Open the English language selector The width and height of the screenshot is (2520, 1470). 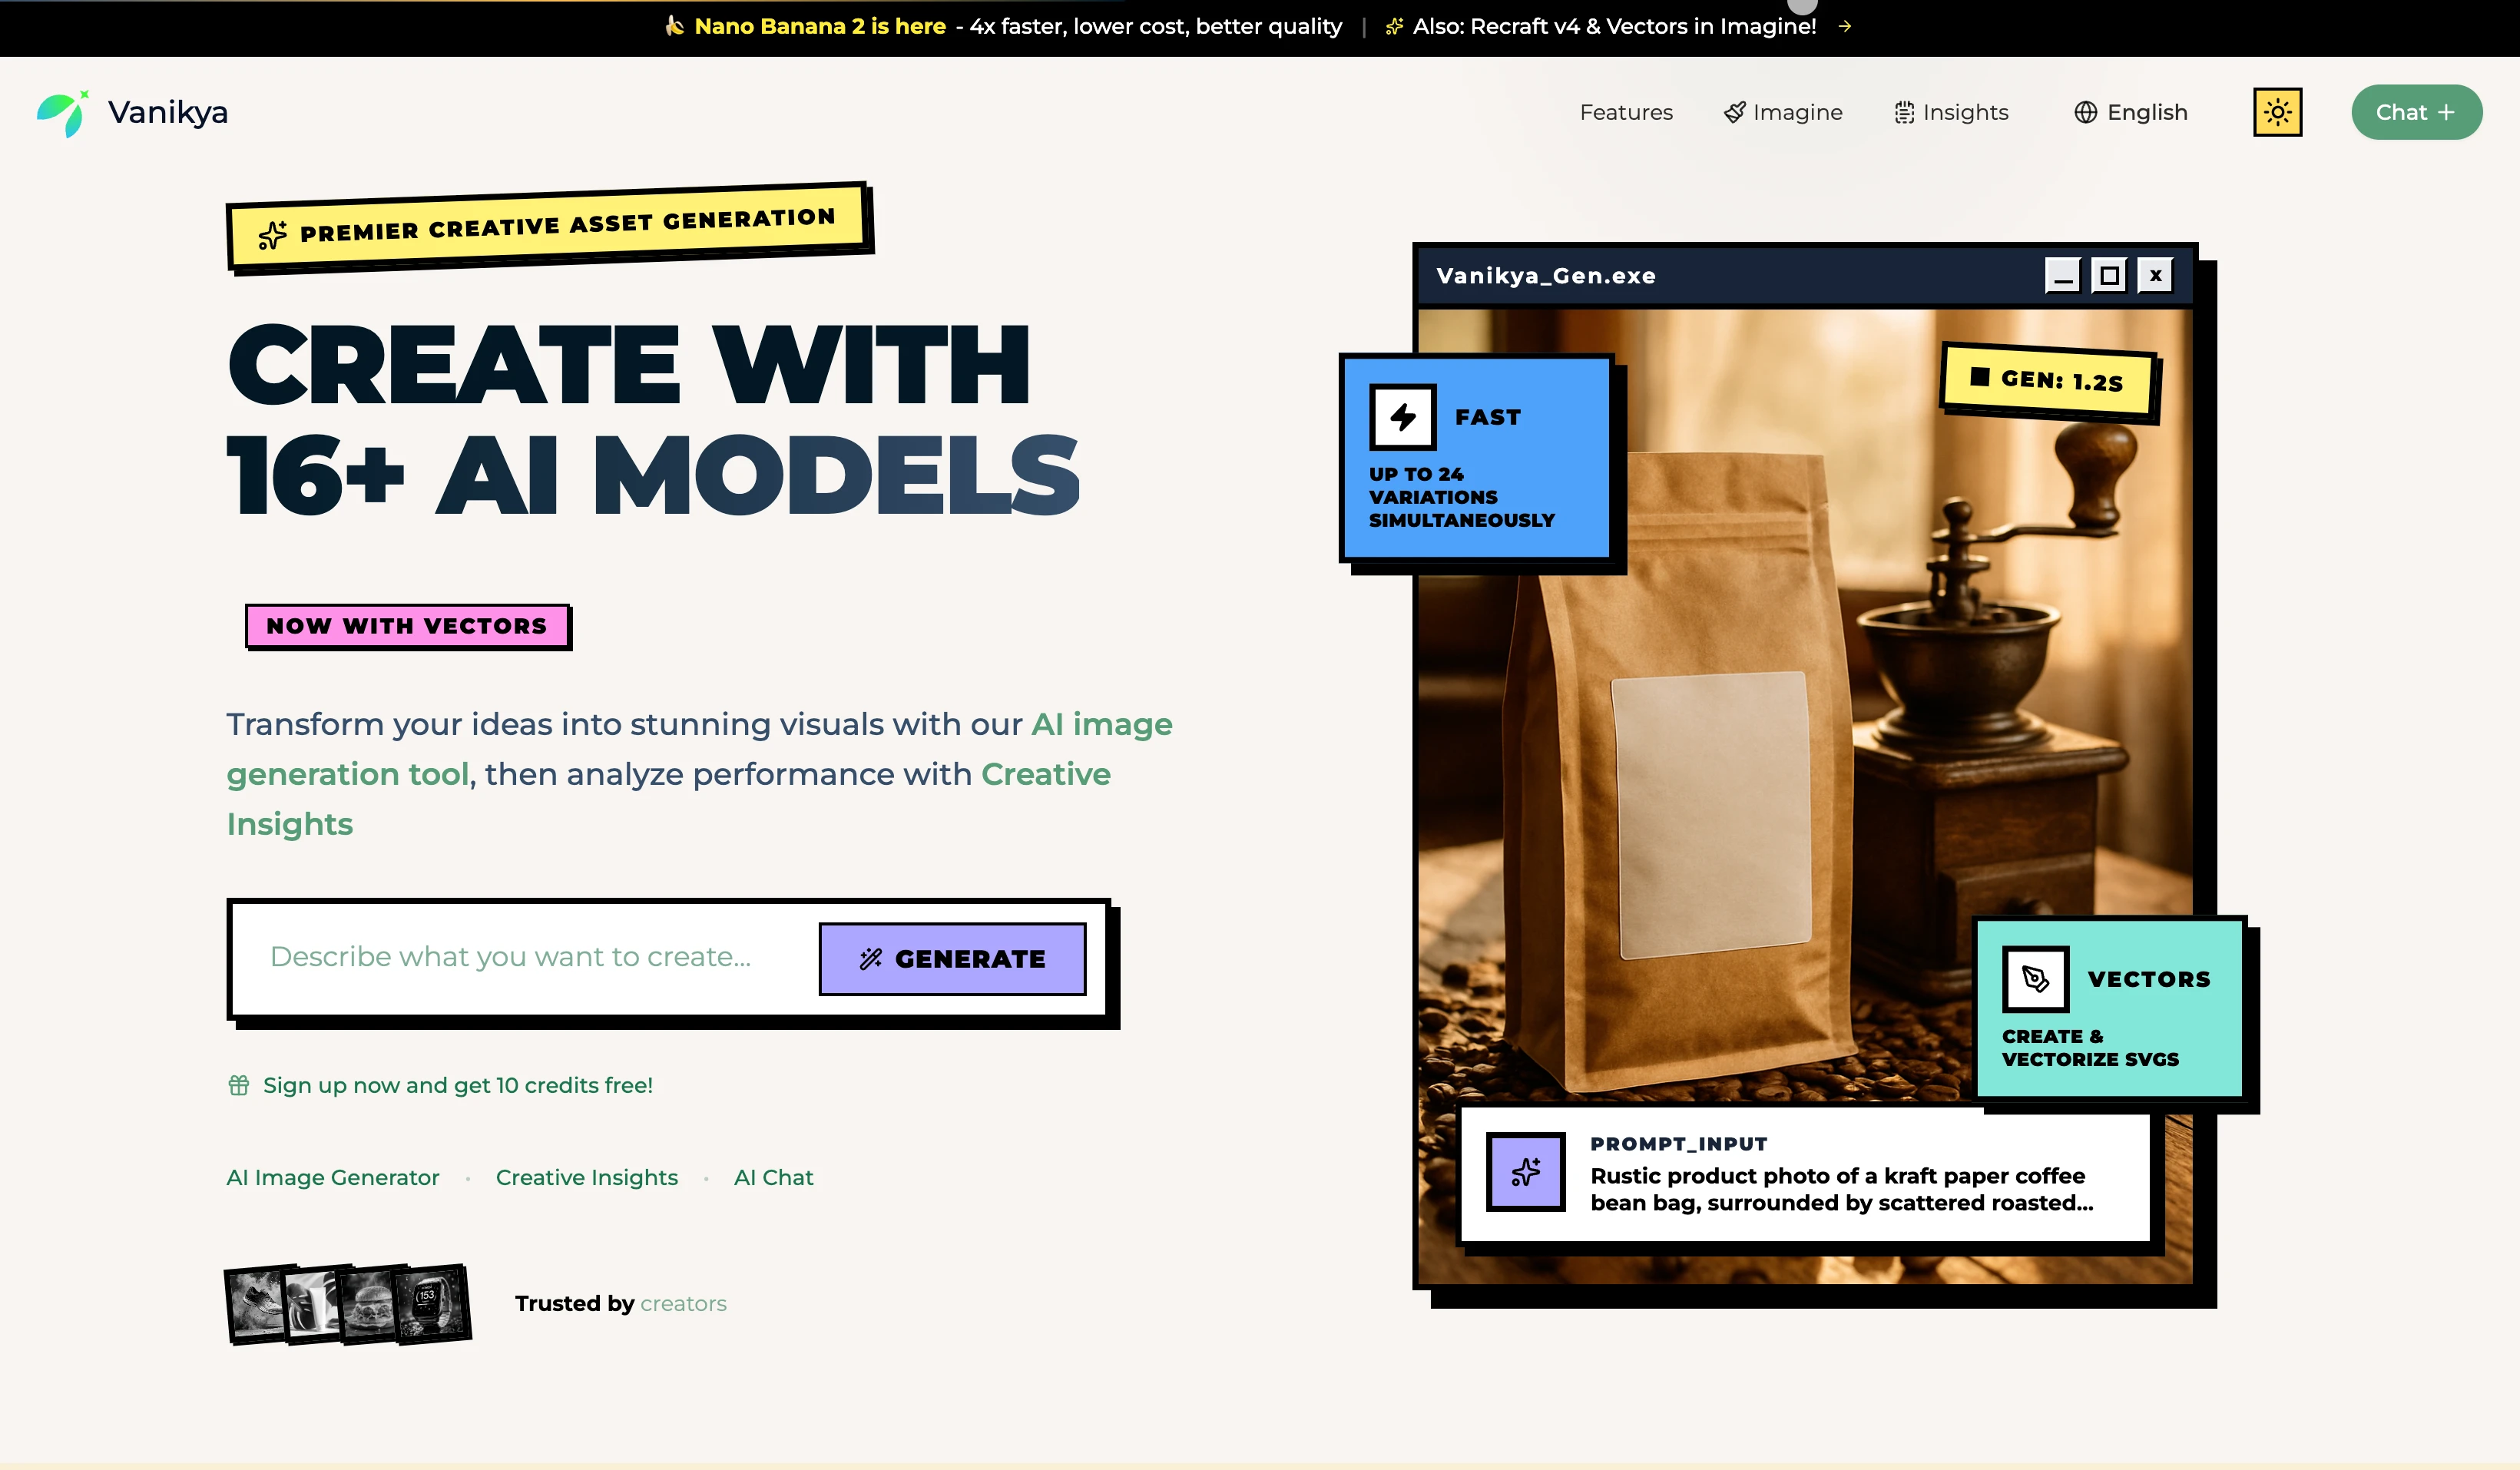click(x=2131, y=112)
